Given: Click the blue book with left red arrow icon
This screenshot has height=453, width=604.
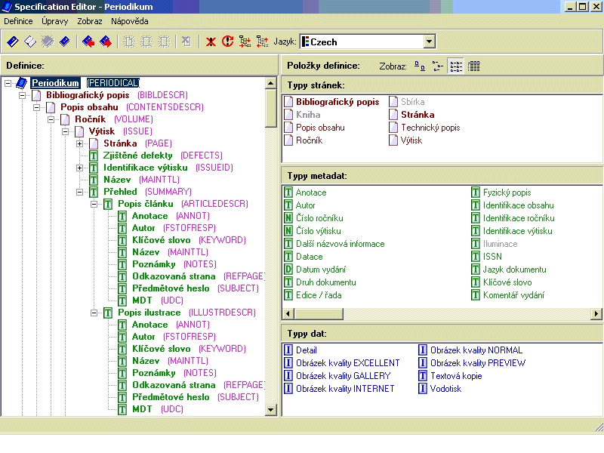Looking at the screenshot, I should [88, 42].
